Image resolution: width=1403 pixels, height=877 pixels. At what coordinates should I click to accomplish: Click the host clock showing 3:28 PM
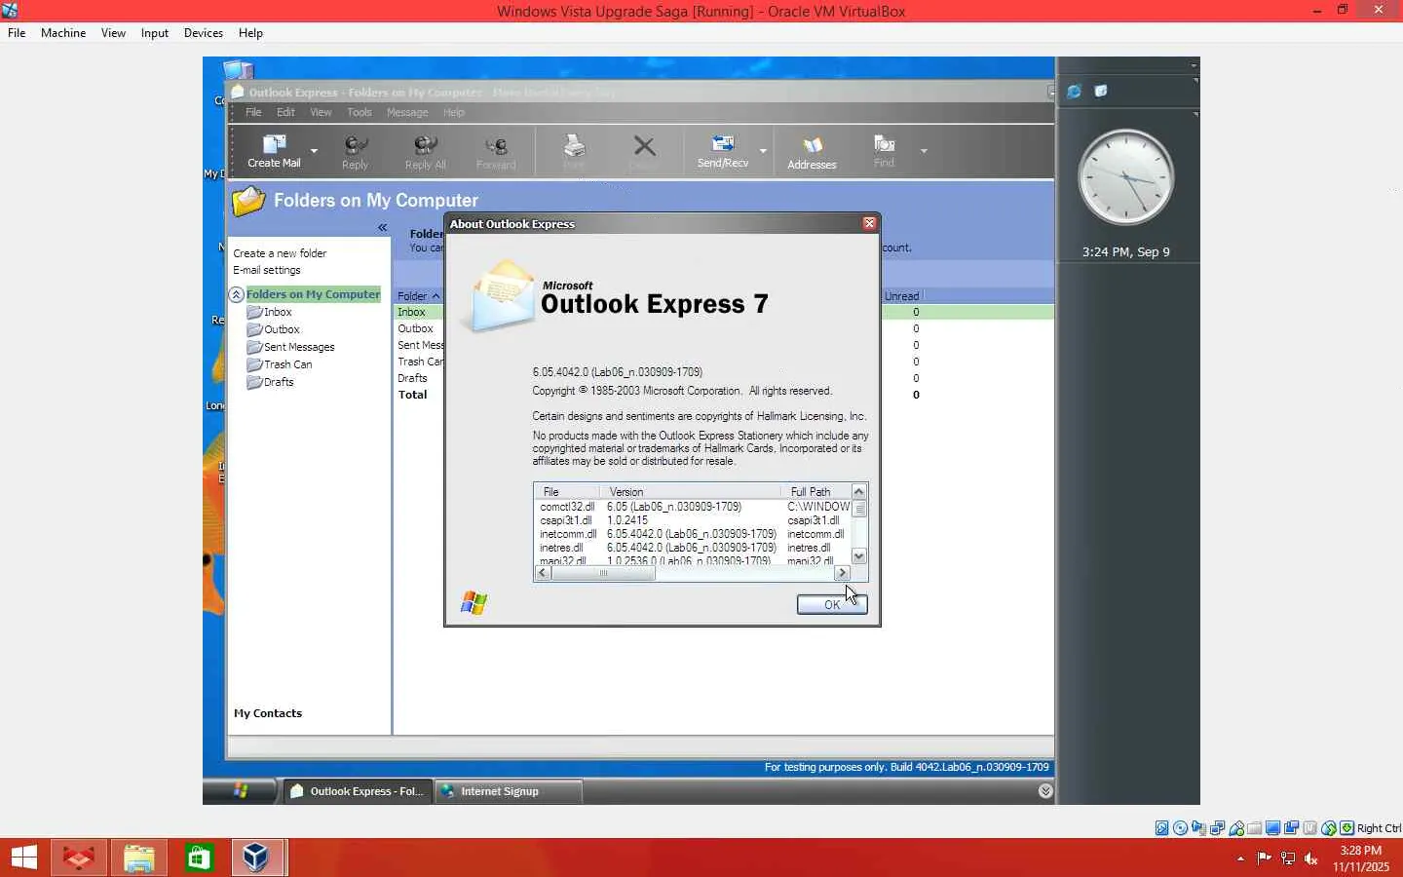(x=1361, y=858)
